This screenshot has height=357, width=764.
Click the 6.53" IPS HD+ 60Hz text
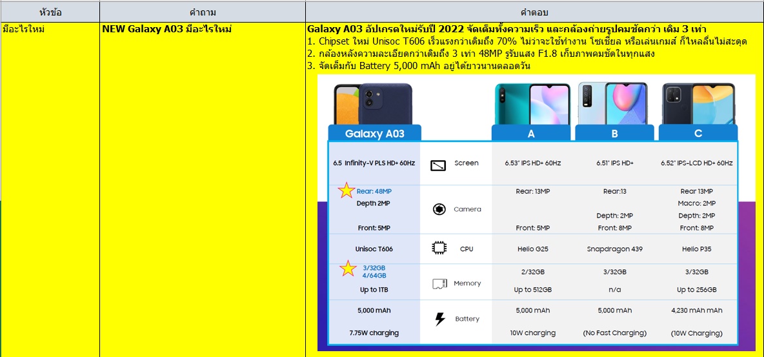[x=532, y=163]
